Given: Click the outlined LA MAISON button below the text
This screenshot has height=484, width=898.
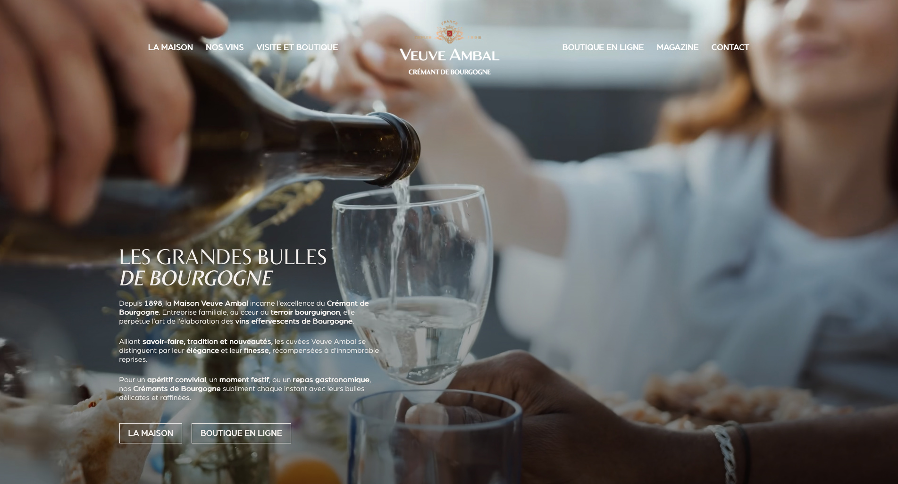Looking at the screenshot, I should pyautogui.click(x=151, y=433).
